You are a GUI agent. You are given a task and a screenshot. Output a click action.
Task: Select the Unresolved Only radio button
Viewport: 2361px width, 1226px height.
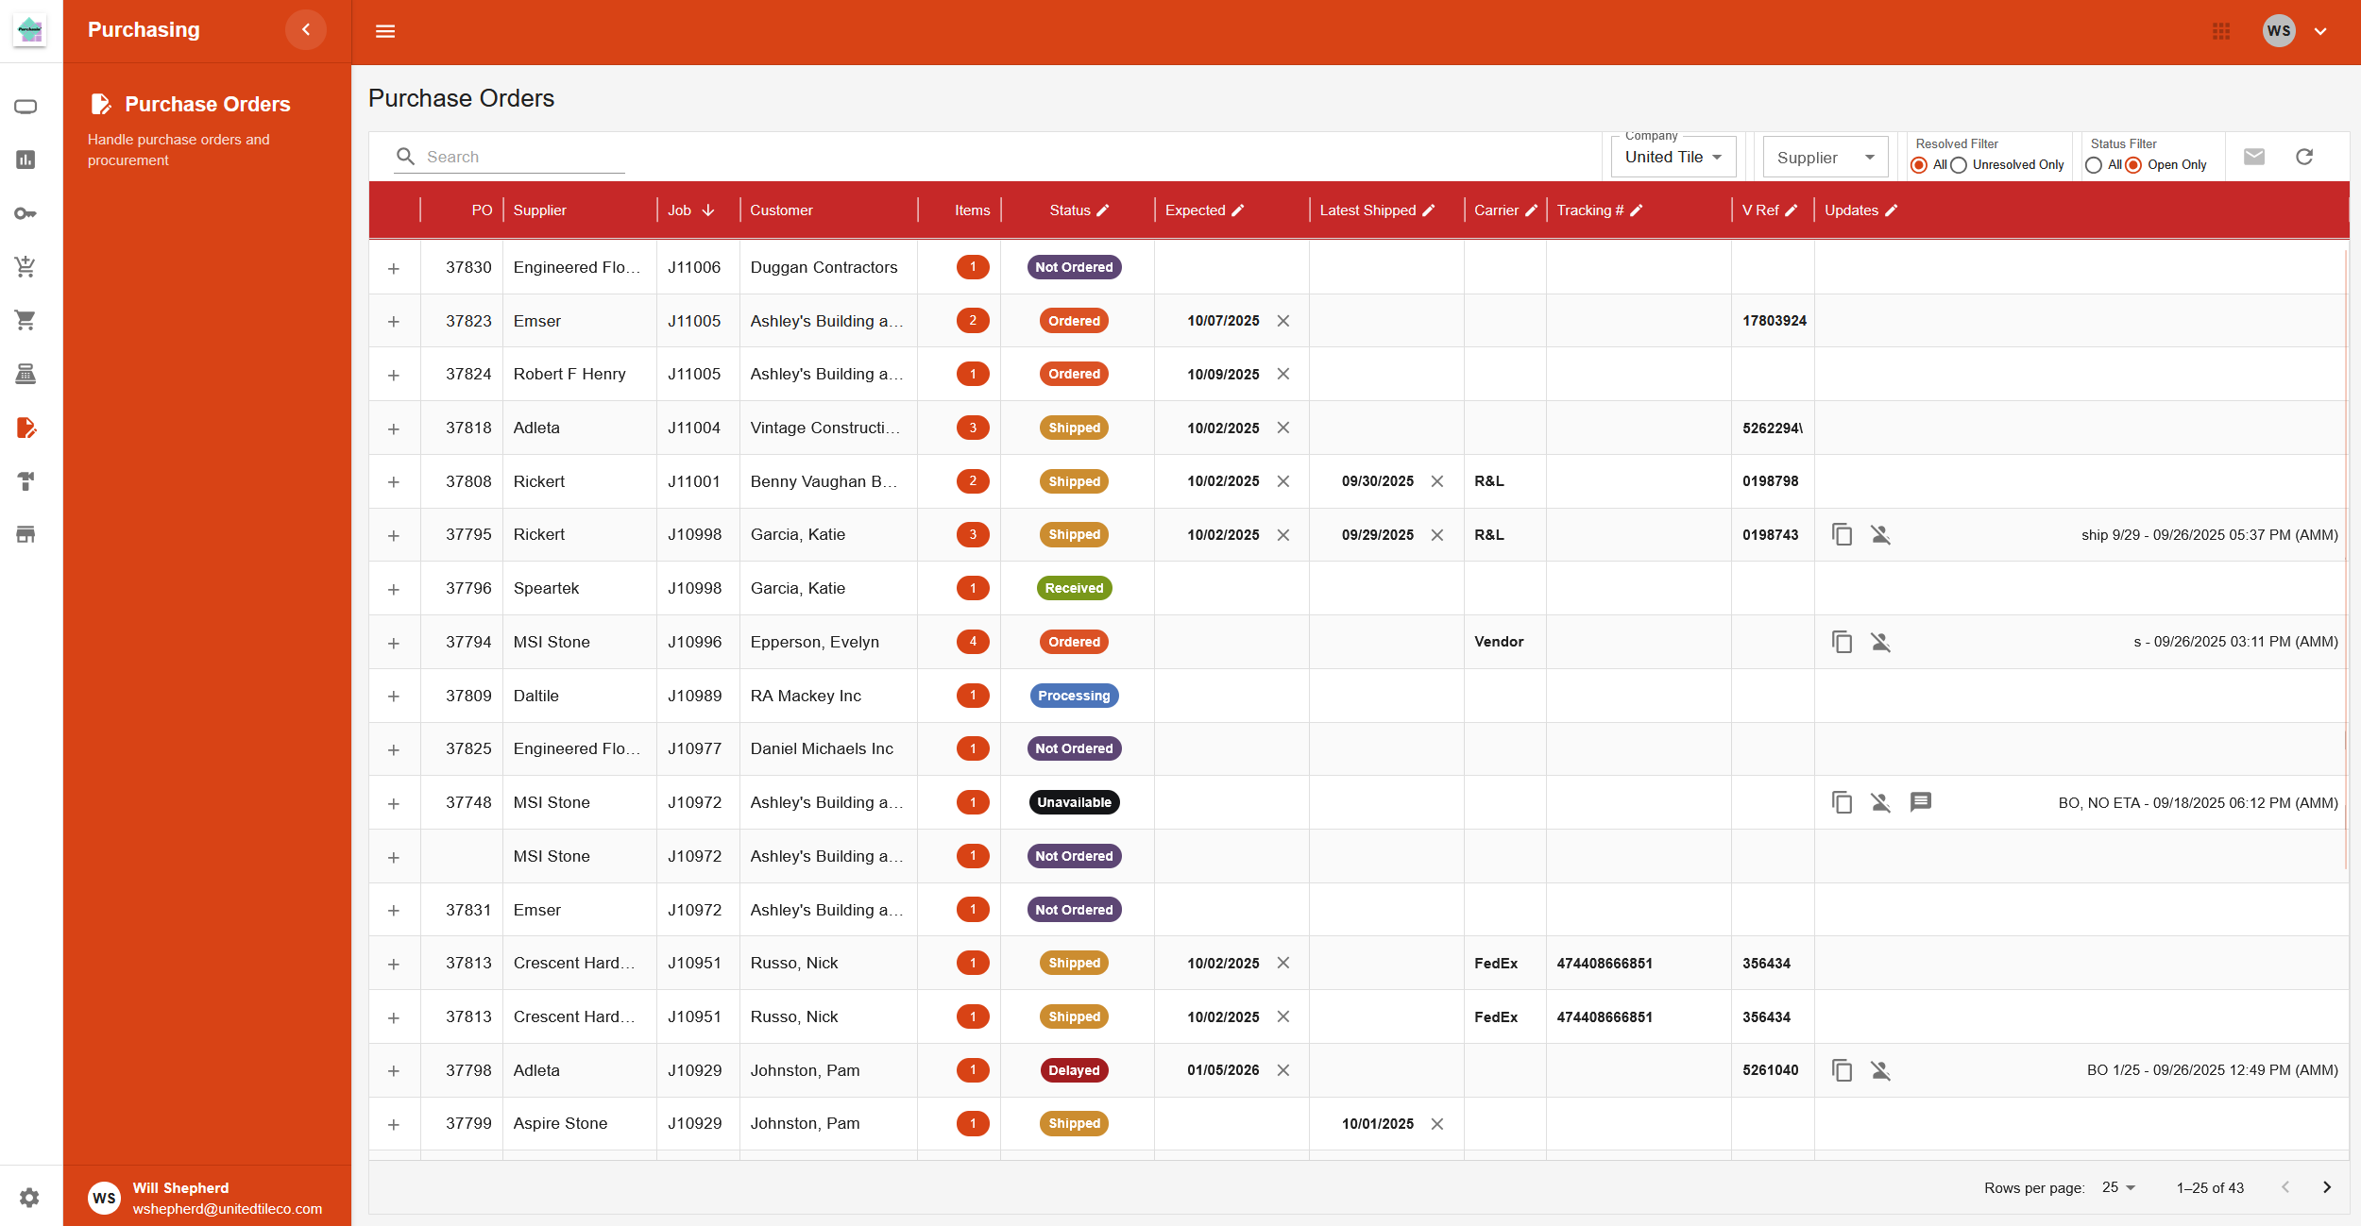tap(1960, 164)
